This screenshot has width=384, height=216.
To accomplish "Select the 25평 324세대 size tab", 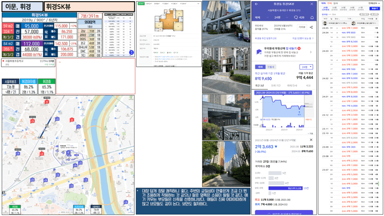I will (x=326, y=8).
